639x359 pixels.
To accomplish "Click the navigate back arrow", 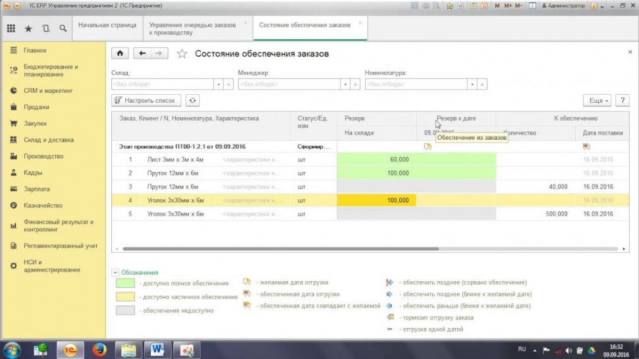I will click(x=142, y=53).
